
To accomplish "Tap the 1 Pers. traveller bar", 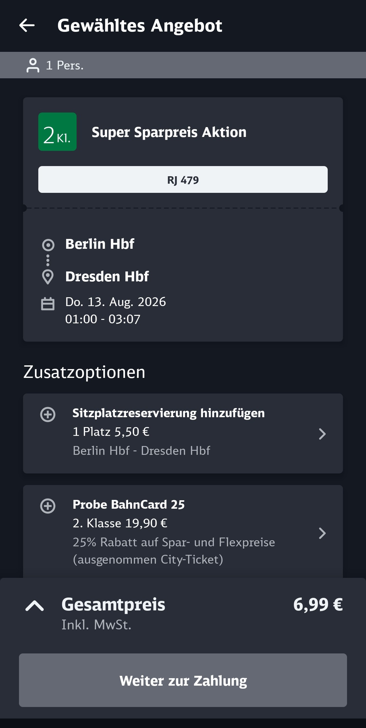I will (183, 65).
